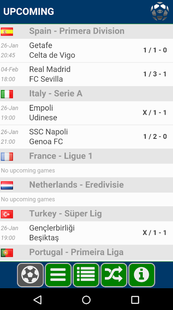Select the SSC Napoli vs Genoa FC row
173x310 pixels.
click(x=86, y=137)
